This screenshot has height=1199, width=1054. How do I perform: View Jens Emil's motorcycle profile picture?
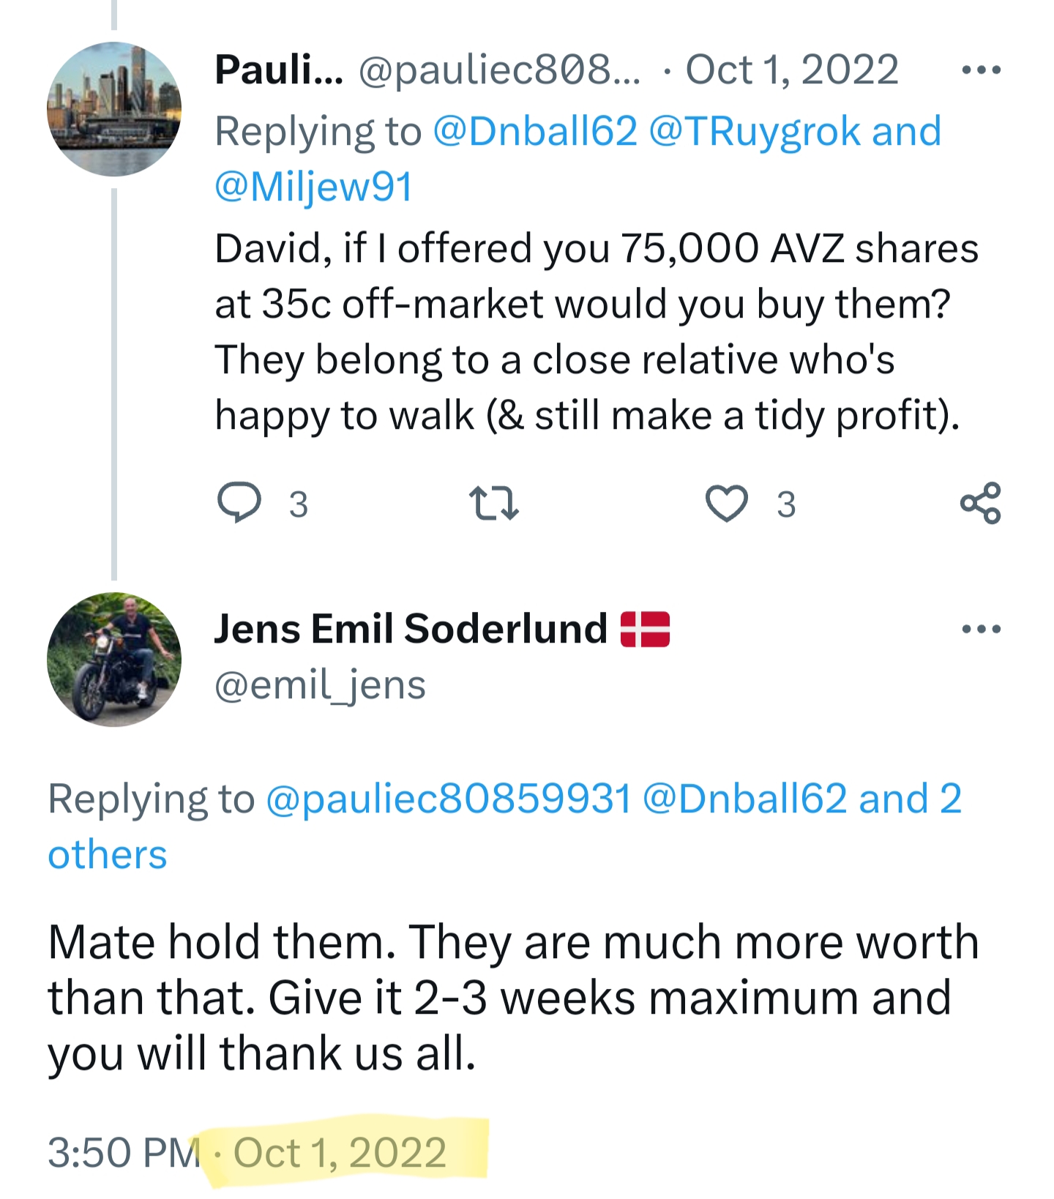[x=114, y=659]
